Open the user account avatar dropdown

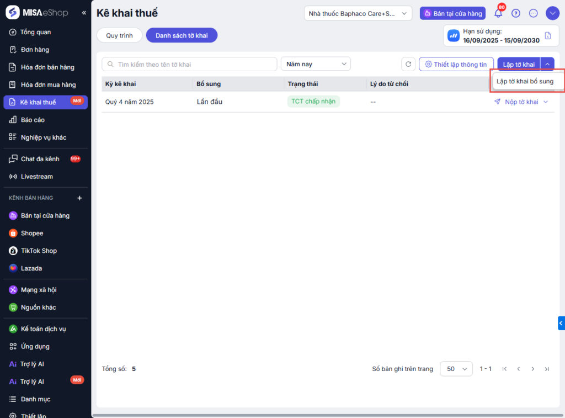point(552,13)
